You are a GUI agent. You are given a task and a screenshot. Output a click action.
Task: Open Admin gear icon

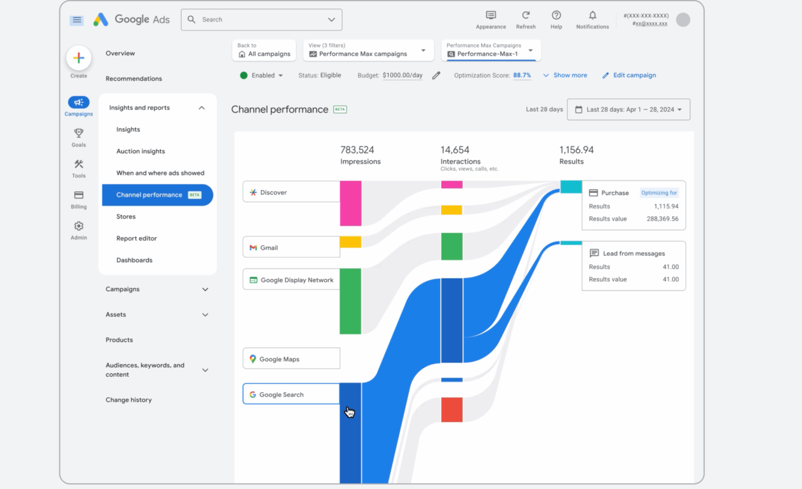click(79, 226)
